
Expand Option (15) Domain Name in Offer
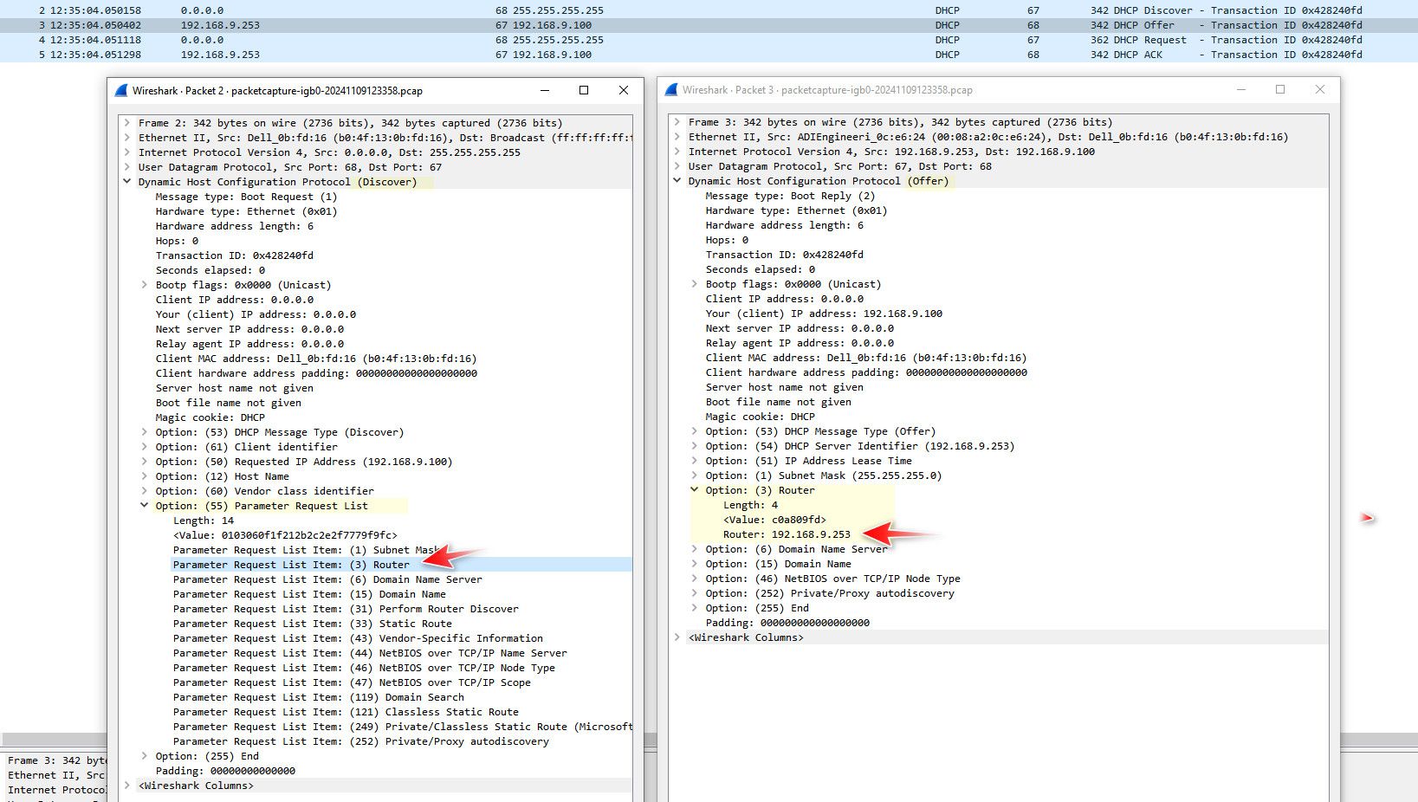coord(695,564)
